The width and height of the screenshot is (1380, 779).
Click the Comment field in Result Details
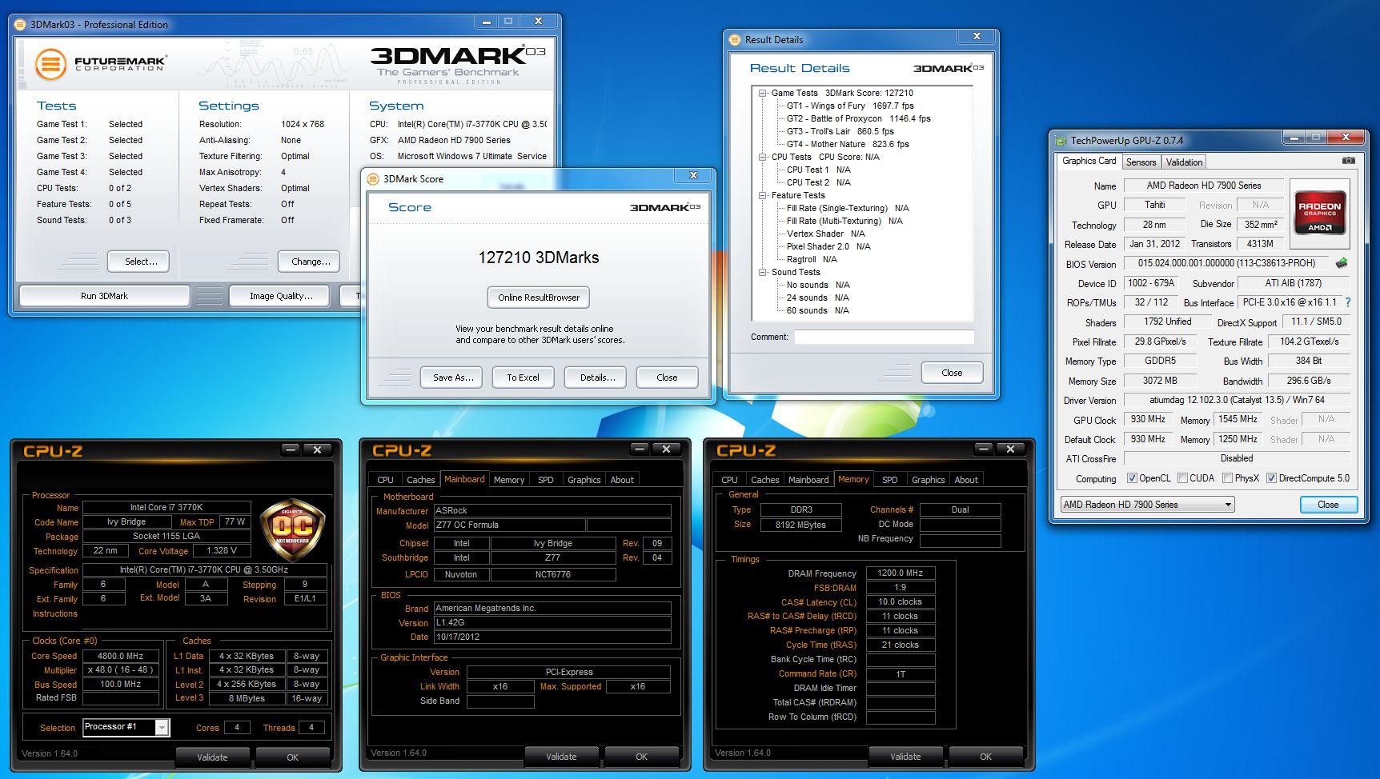(x=884, y=338)
